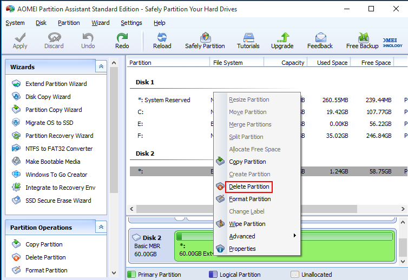Image resolution: width=408 pixels, height=280 pixels.
Task: Open the Help menu
Action: point(160,23)
